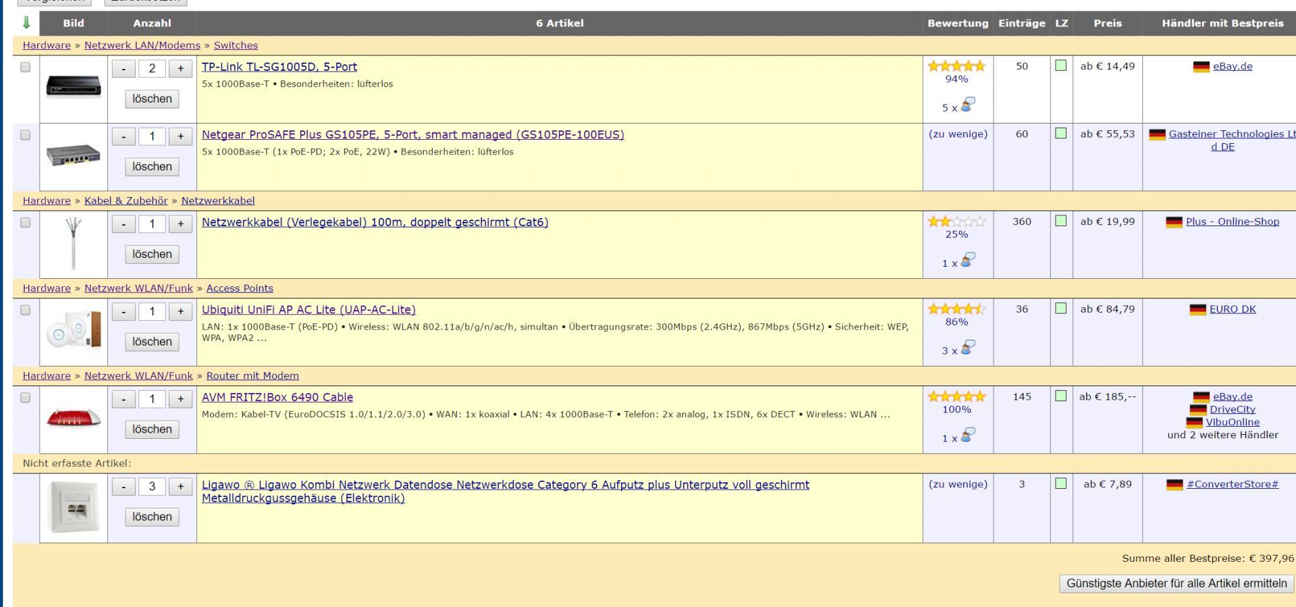Select checkbox for TP-Link TL-SG1005D row
The image size is (1296, 607).
coord(26,68)
